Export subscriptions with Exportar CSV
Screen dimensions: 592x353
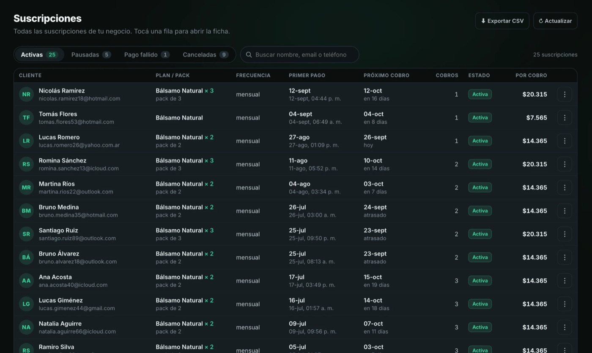click(x=502, y=21)
